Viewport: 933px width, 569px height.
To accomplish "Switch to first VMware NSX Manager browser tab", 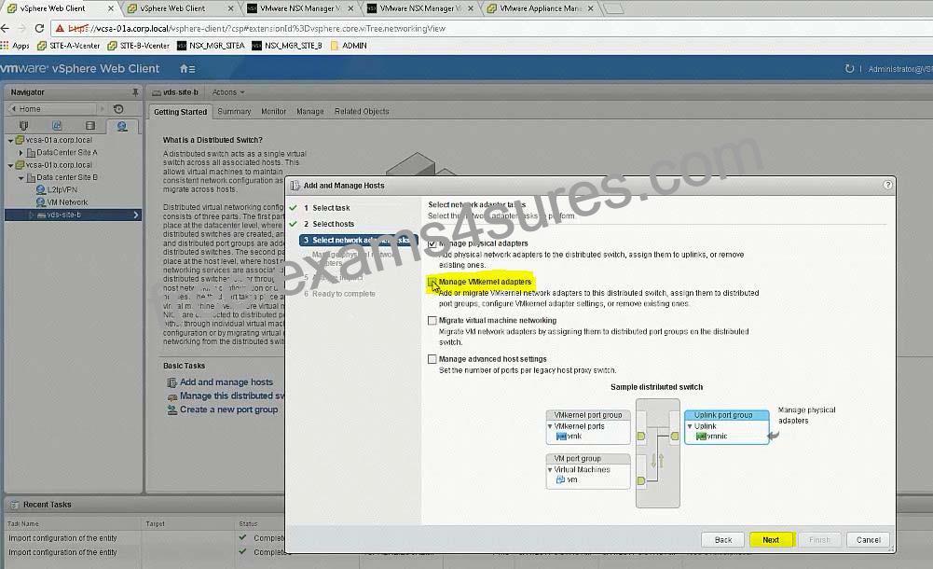I will pos(300,8).
